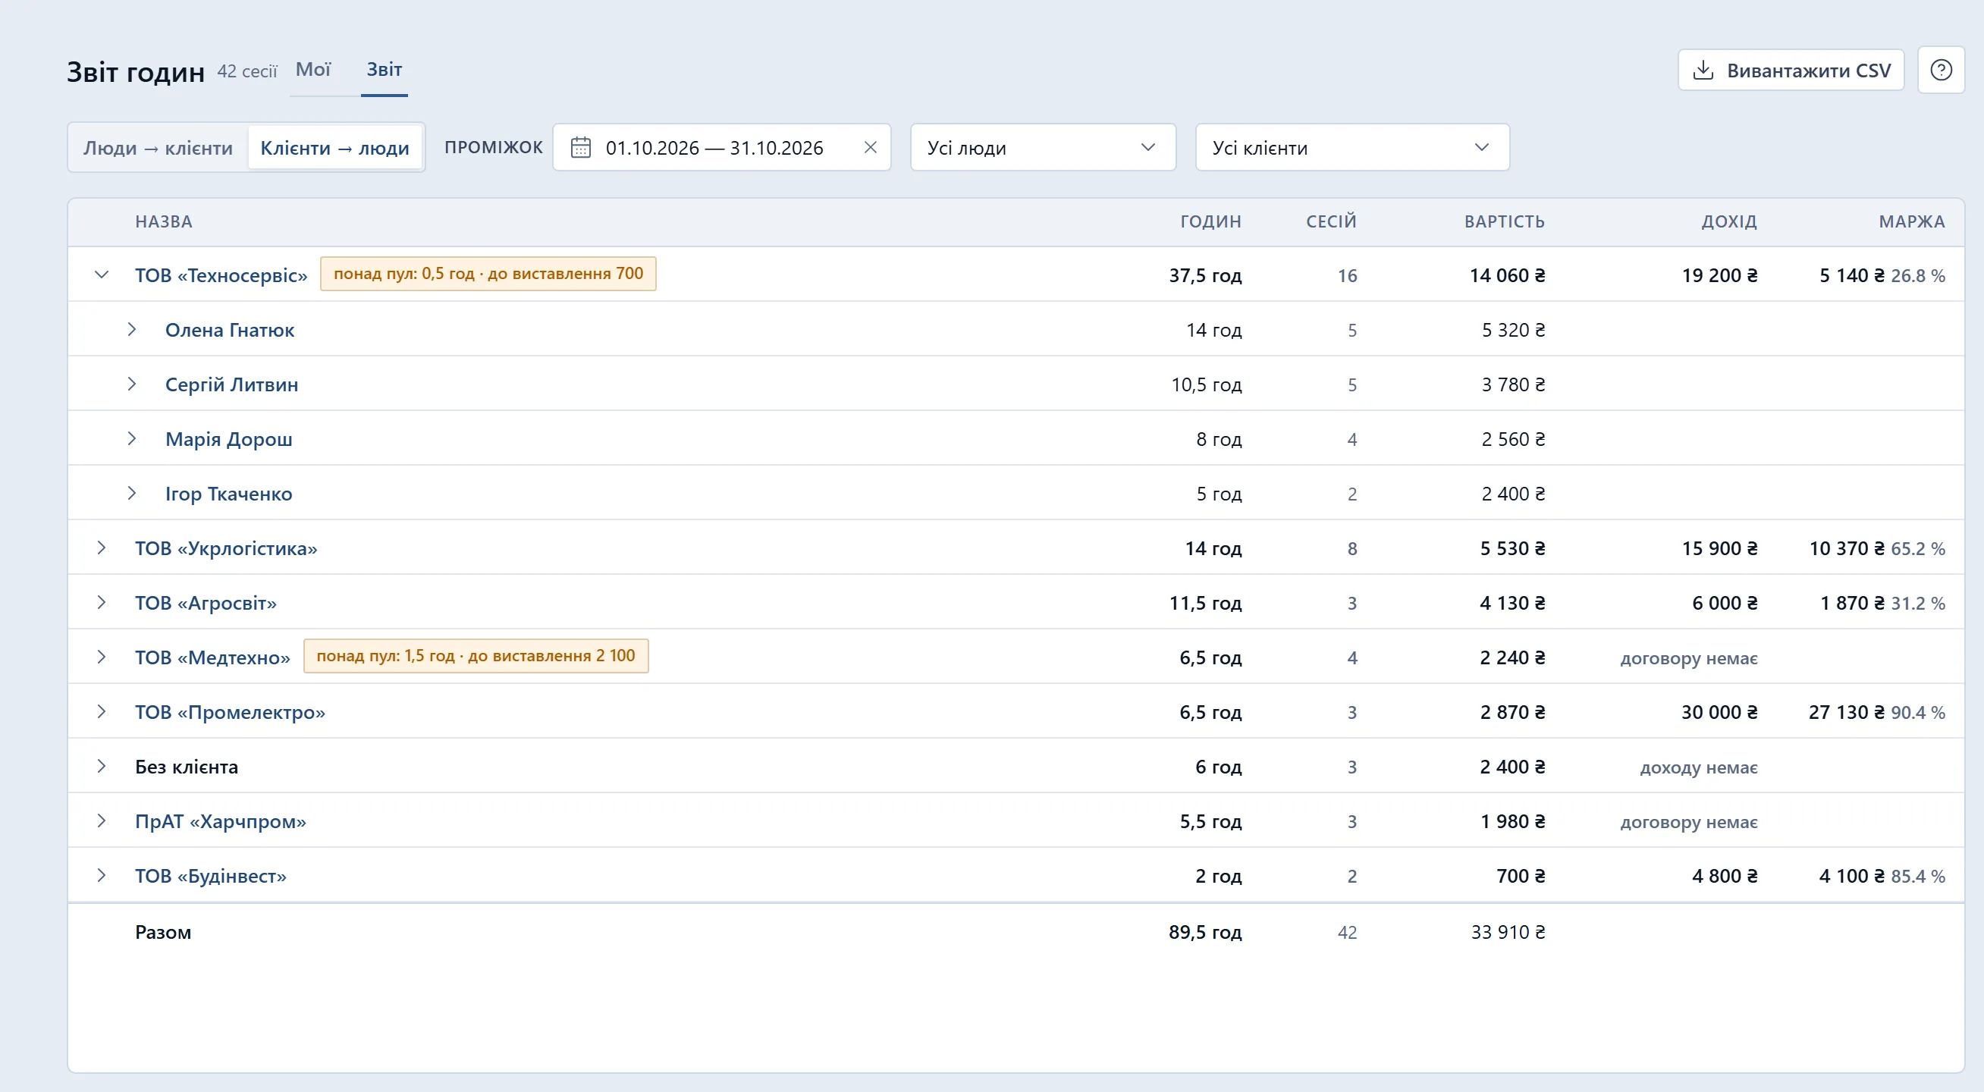This screenshot has width=1984, height=1092.
Task: Click the total cost 33 910 ₴
Action: [x=1508, y=933]
